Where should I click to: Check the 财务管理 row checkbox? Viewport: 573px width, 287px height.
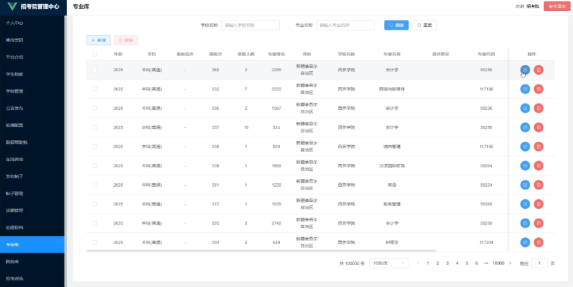click(x=95, y=204)
